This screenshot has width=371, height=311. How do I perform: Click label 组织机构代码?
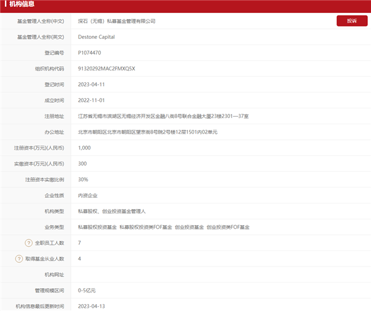49,69
